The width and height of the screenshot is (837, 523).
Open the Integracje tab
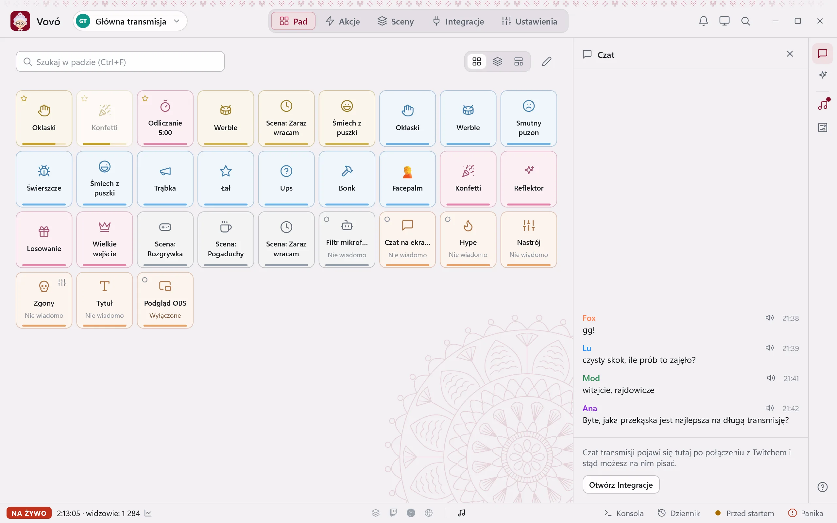458,22
